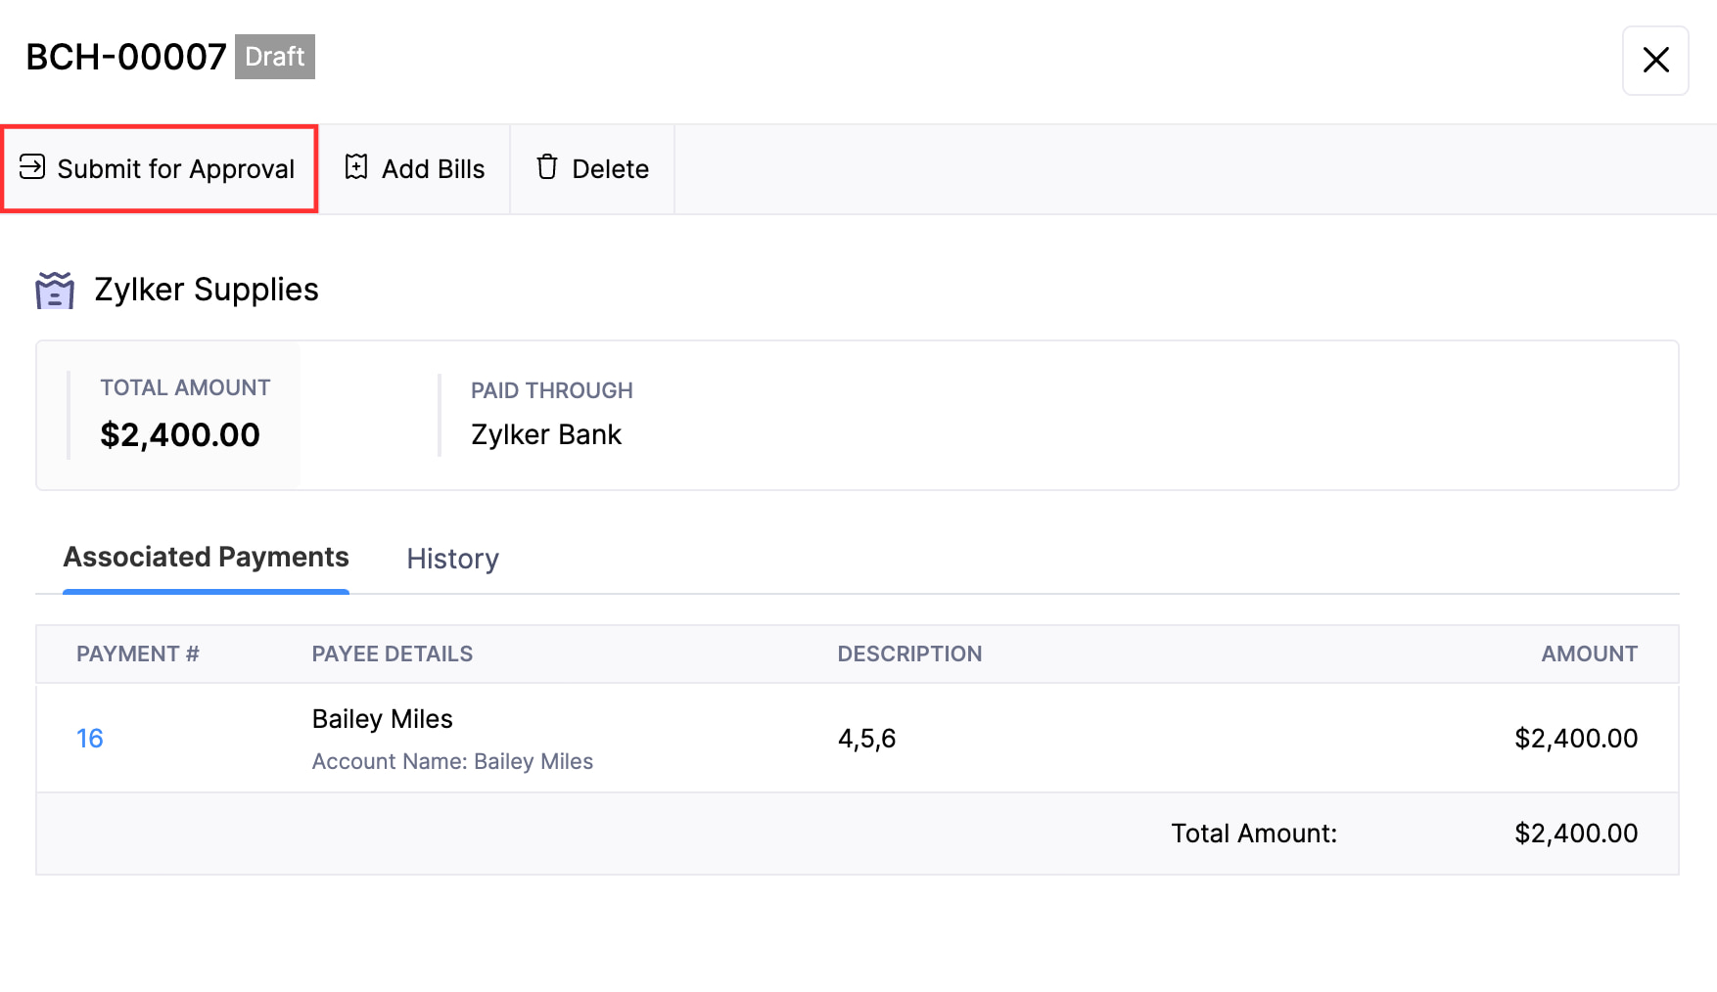Viewport: 1717px width, 992px height.
Task: Click the Delete trash can icon
Action: click(x=547, y=167)
